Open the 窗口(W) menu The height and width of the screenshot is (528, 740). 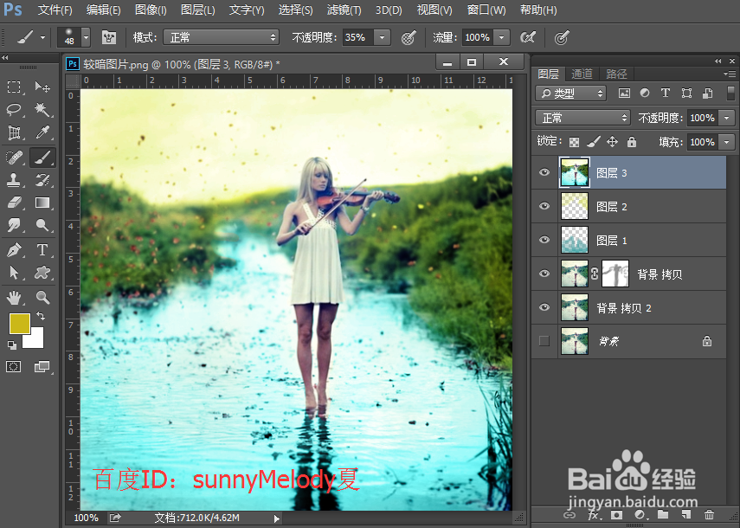tap(486, 10)
